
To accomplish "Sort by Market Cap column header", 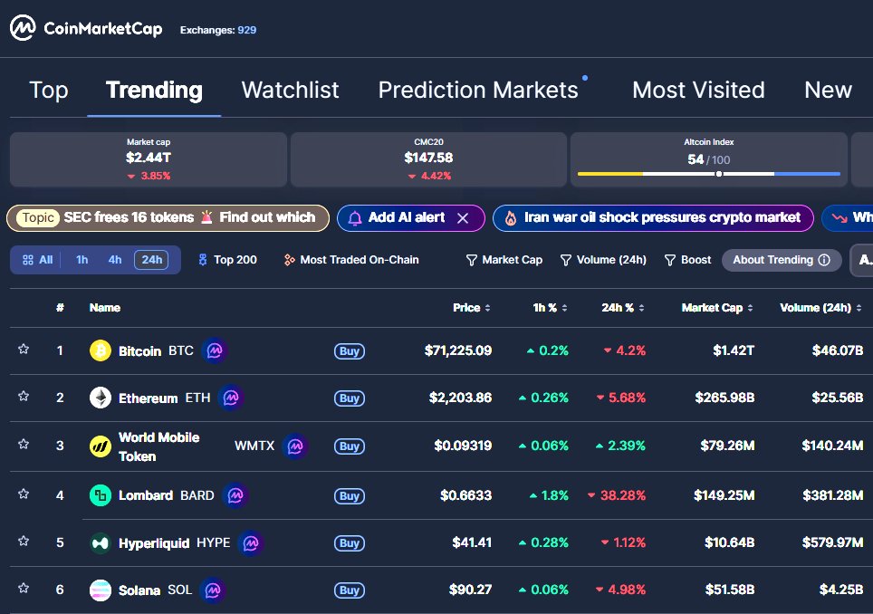I will (717, 308).
